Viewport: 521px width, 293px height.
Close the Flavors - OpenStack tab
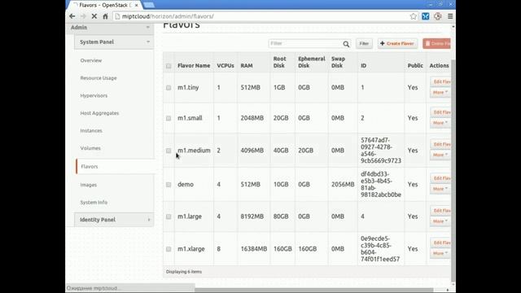[136, 6]
